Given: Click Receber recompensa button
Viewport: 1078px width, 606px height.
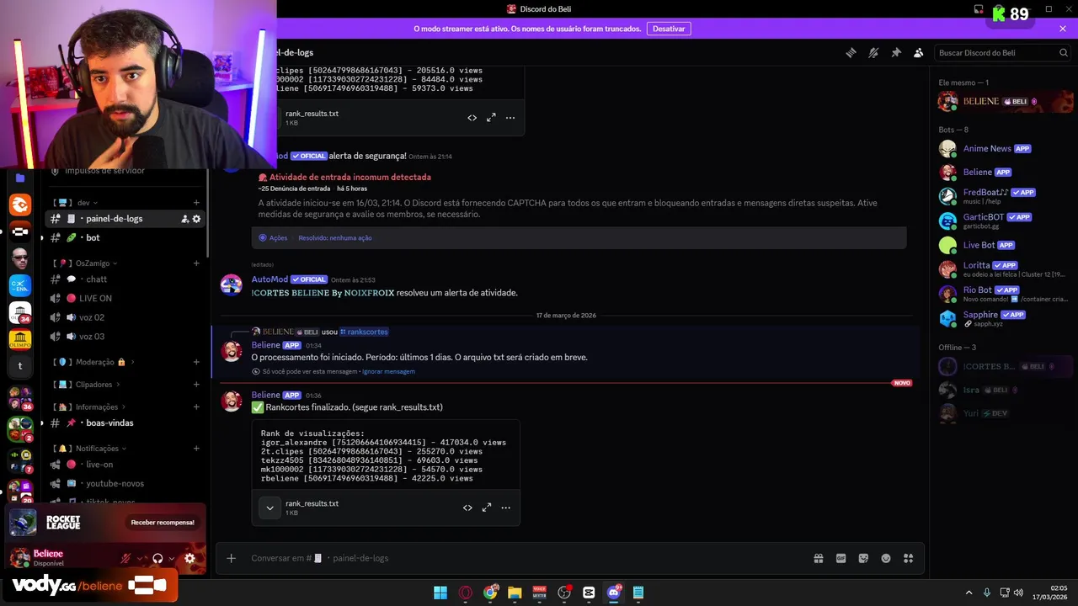Looking at the screenshot, I should click(163, 523).
